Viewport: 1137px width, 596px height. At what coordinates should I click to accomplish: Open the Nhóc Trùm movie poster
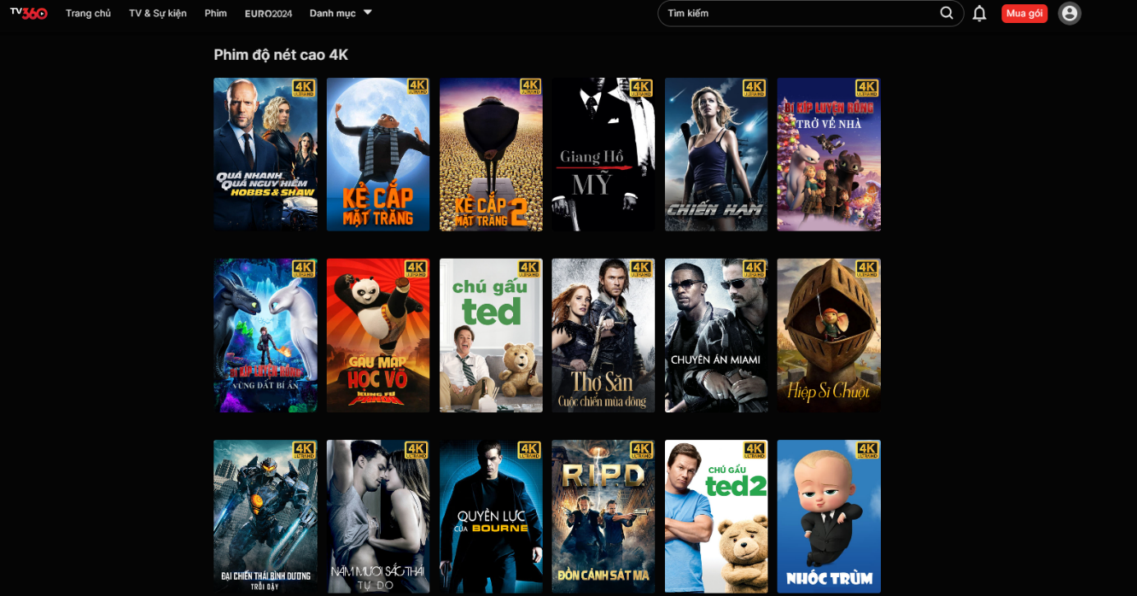coord(829,516)
